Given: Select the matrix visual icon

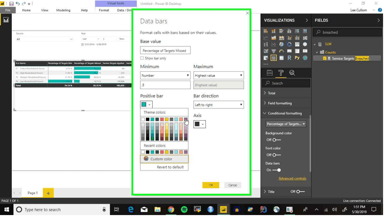Looking at the screenshot, I should coord(281,58).
